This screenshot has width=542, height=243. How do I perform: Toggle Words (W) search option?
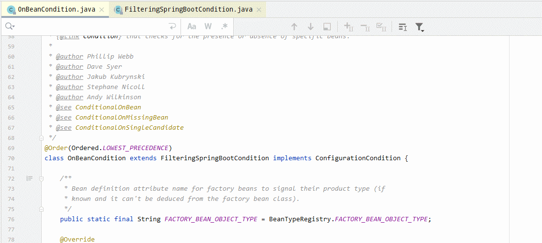[208, 27]
